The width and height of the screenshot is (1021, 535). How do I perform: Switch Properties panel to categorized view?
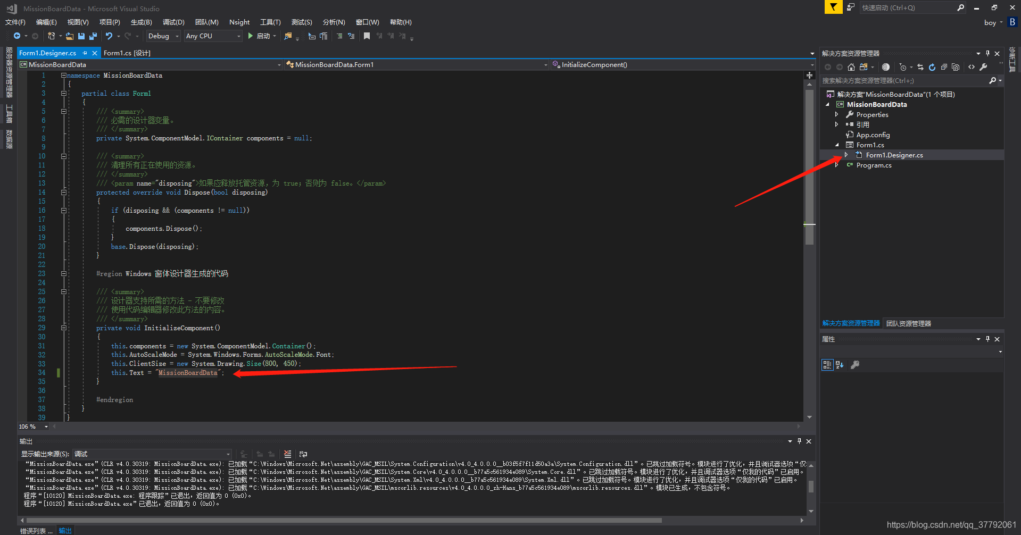827,365
